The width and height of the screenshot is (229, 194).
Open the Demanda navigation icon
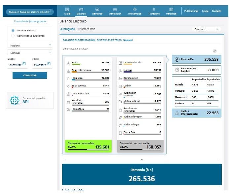tap(97, 10)
